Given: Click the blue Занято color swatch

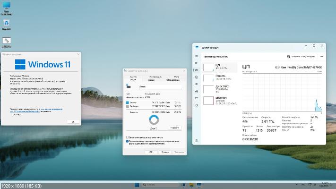Looking at the screenshot, I should (x=128, y=103).
